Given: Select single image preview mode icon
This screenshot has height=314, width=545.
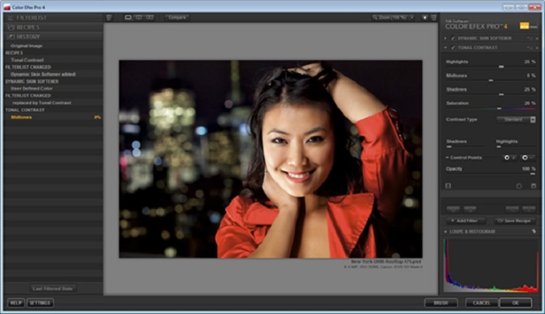Looking at the screenshot, I should 128,17.
